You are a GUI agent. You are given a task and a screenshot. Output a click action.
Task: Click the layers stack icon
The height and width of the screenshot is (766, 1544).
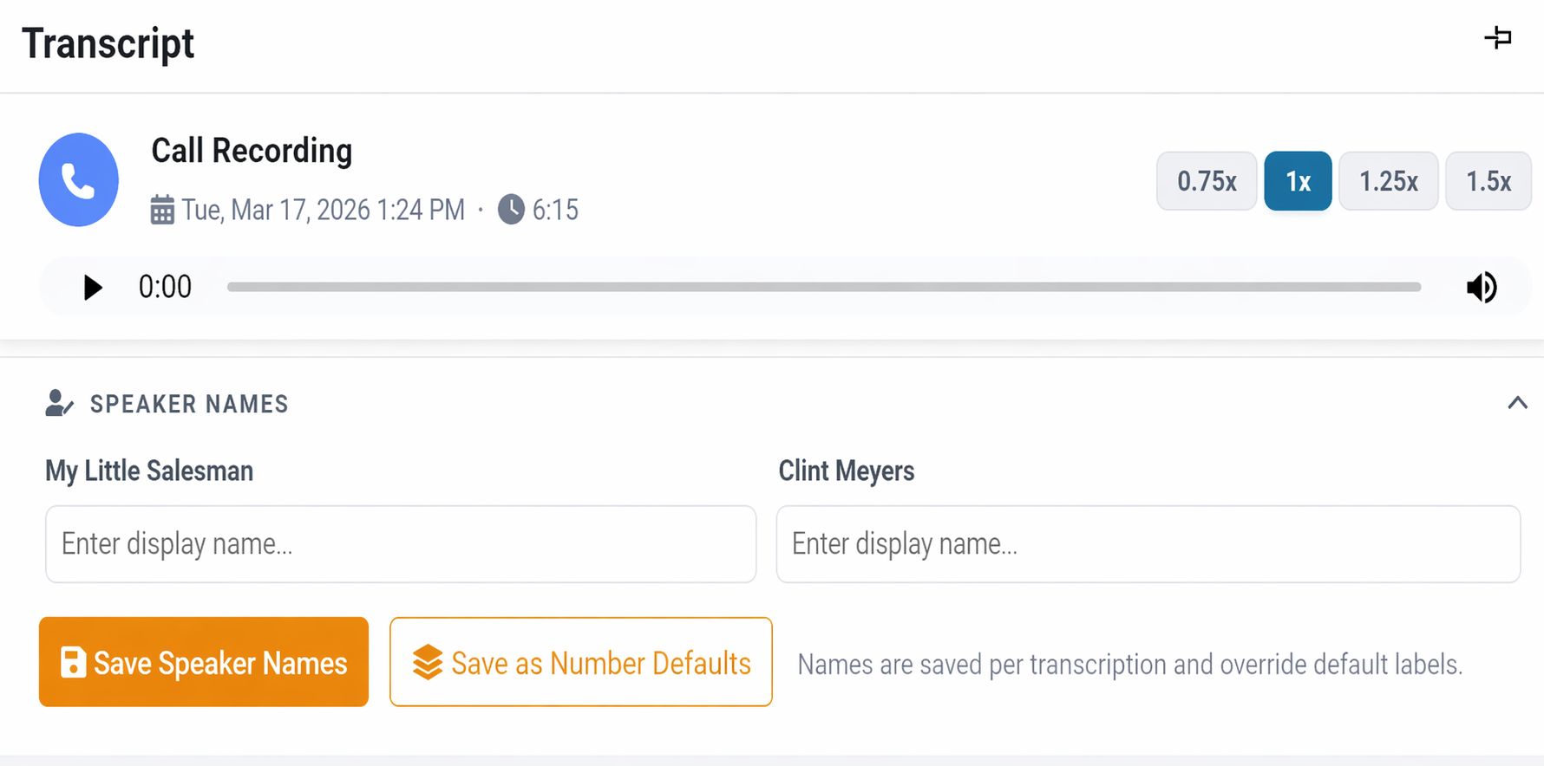pos(427,663)
